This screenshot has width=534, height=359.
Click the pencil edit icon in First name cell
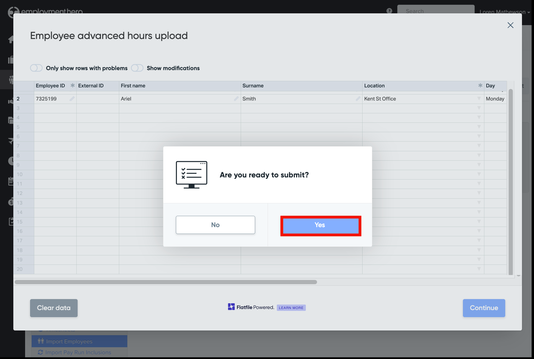pos(236,99)
